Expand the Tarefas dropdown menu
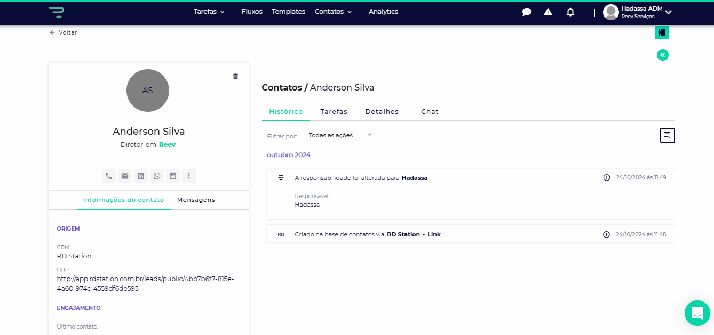714x335 pixels. coord(209,12)
